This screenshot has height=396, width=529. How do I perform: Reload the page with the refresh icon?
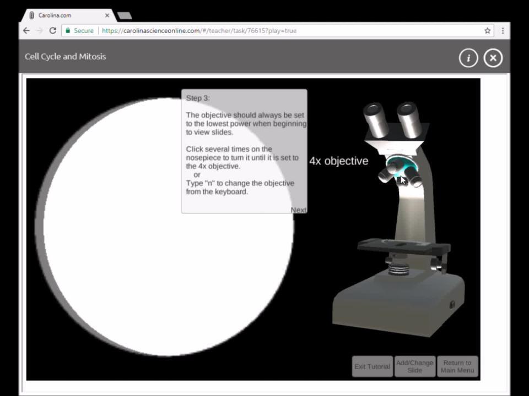[53, 31]
